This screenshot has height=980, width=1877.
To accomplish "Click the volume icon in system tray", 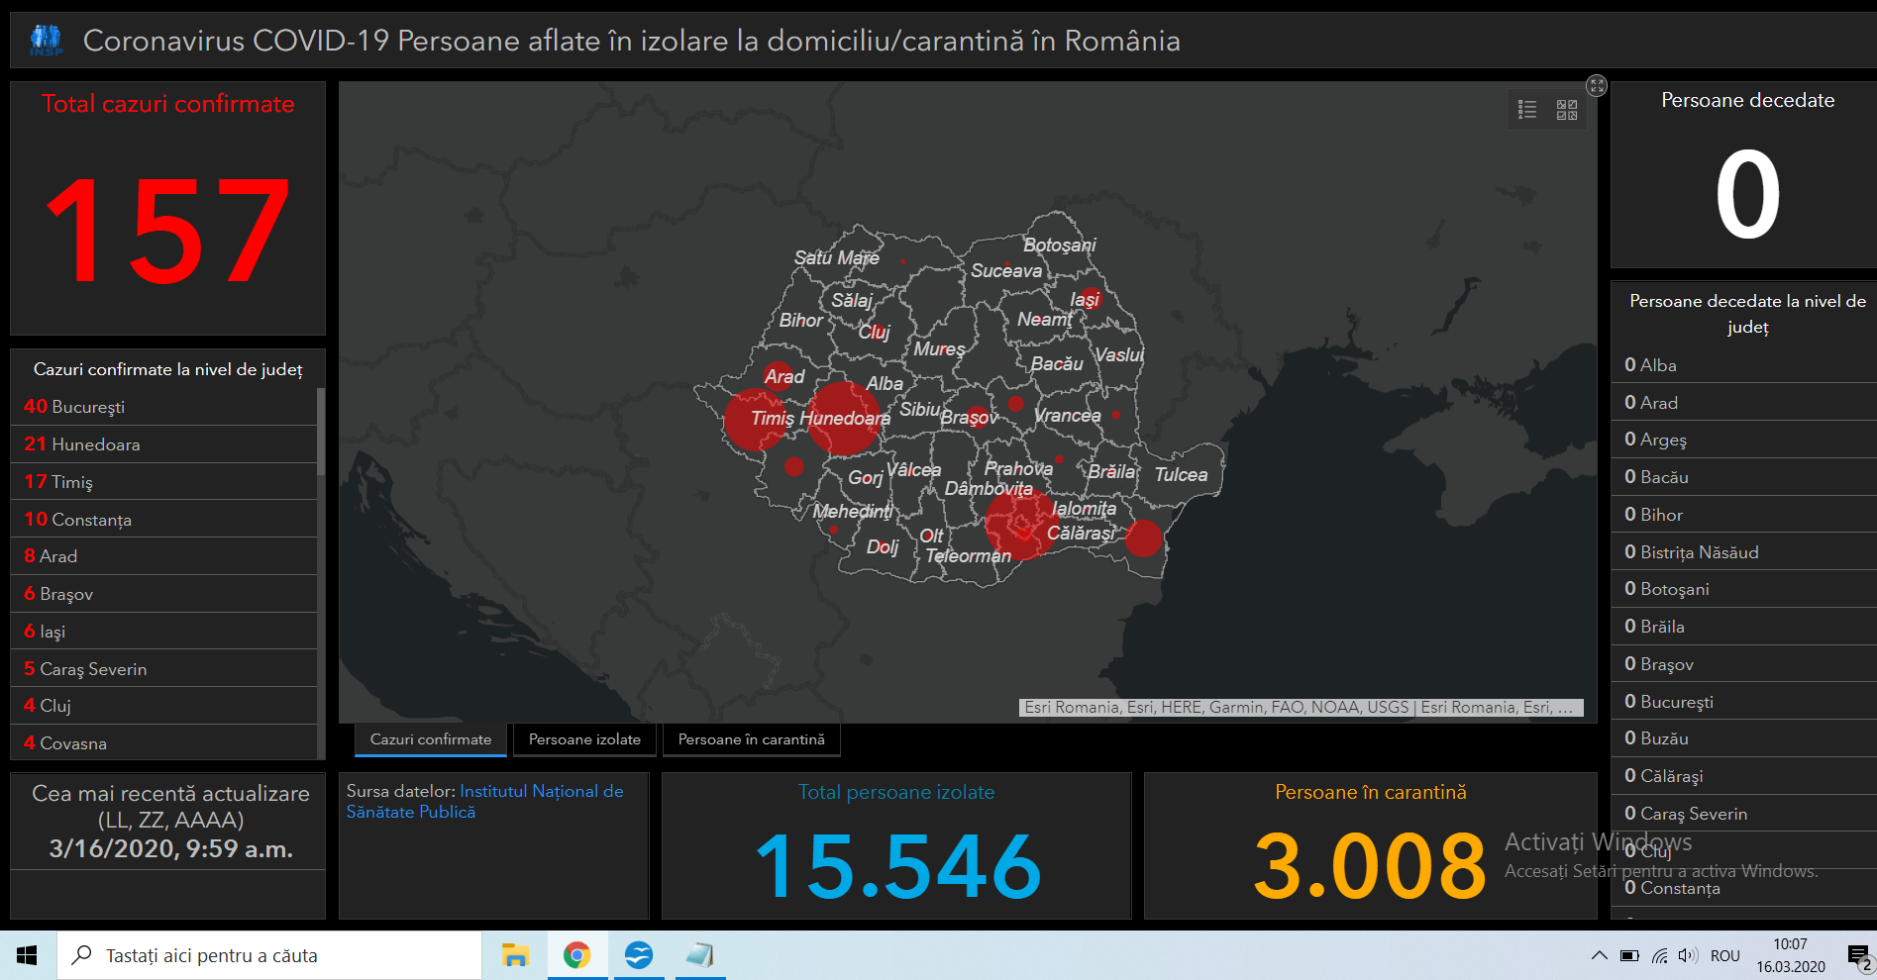I will click(1688, 955).
